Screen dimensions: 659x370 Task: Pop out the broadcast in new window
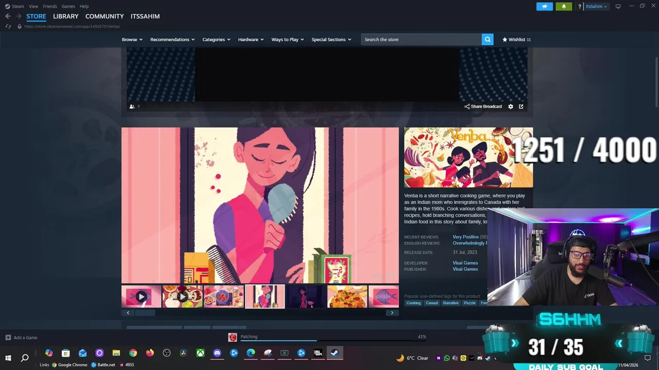click(521, 106)
